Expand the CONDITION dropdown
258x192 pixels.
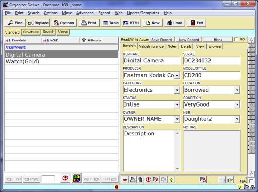[x=237, y=104]
